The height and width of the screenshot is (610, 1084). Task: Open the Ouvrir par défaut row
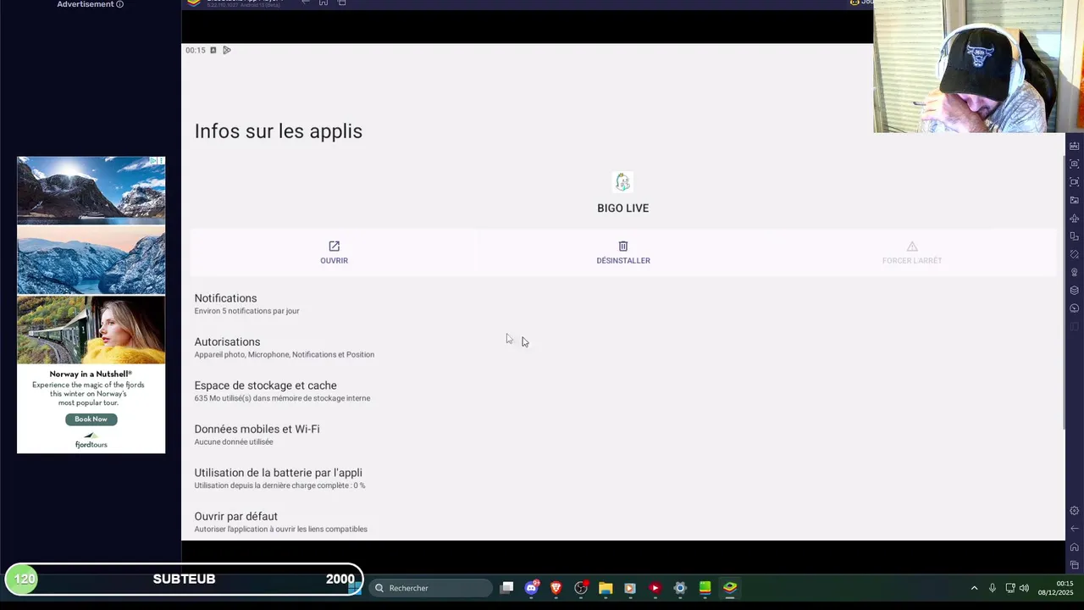(623, 522)
